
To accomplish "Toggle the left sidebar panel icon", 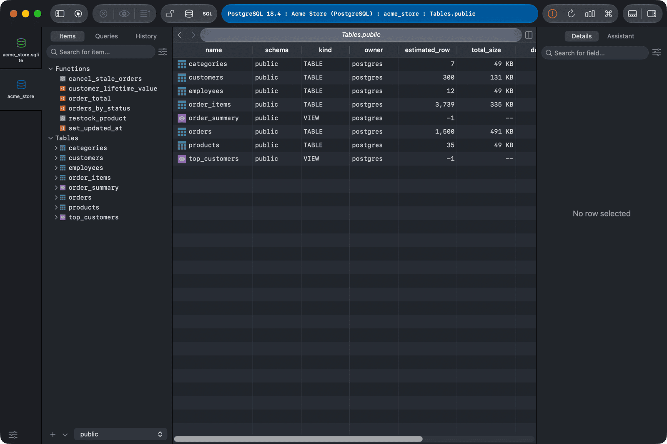I will point(60,14).
